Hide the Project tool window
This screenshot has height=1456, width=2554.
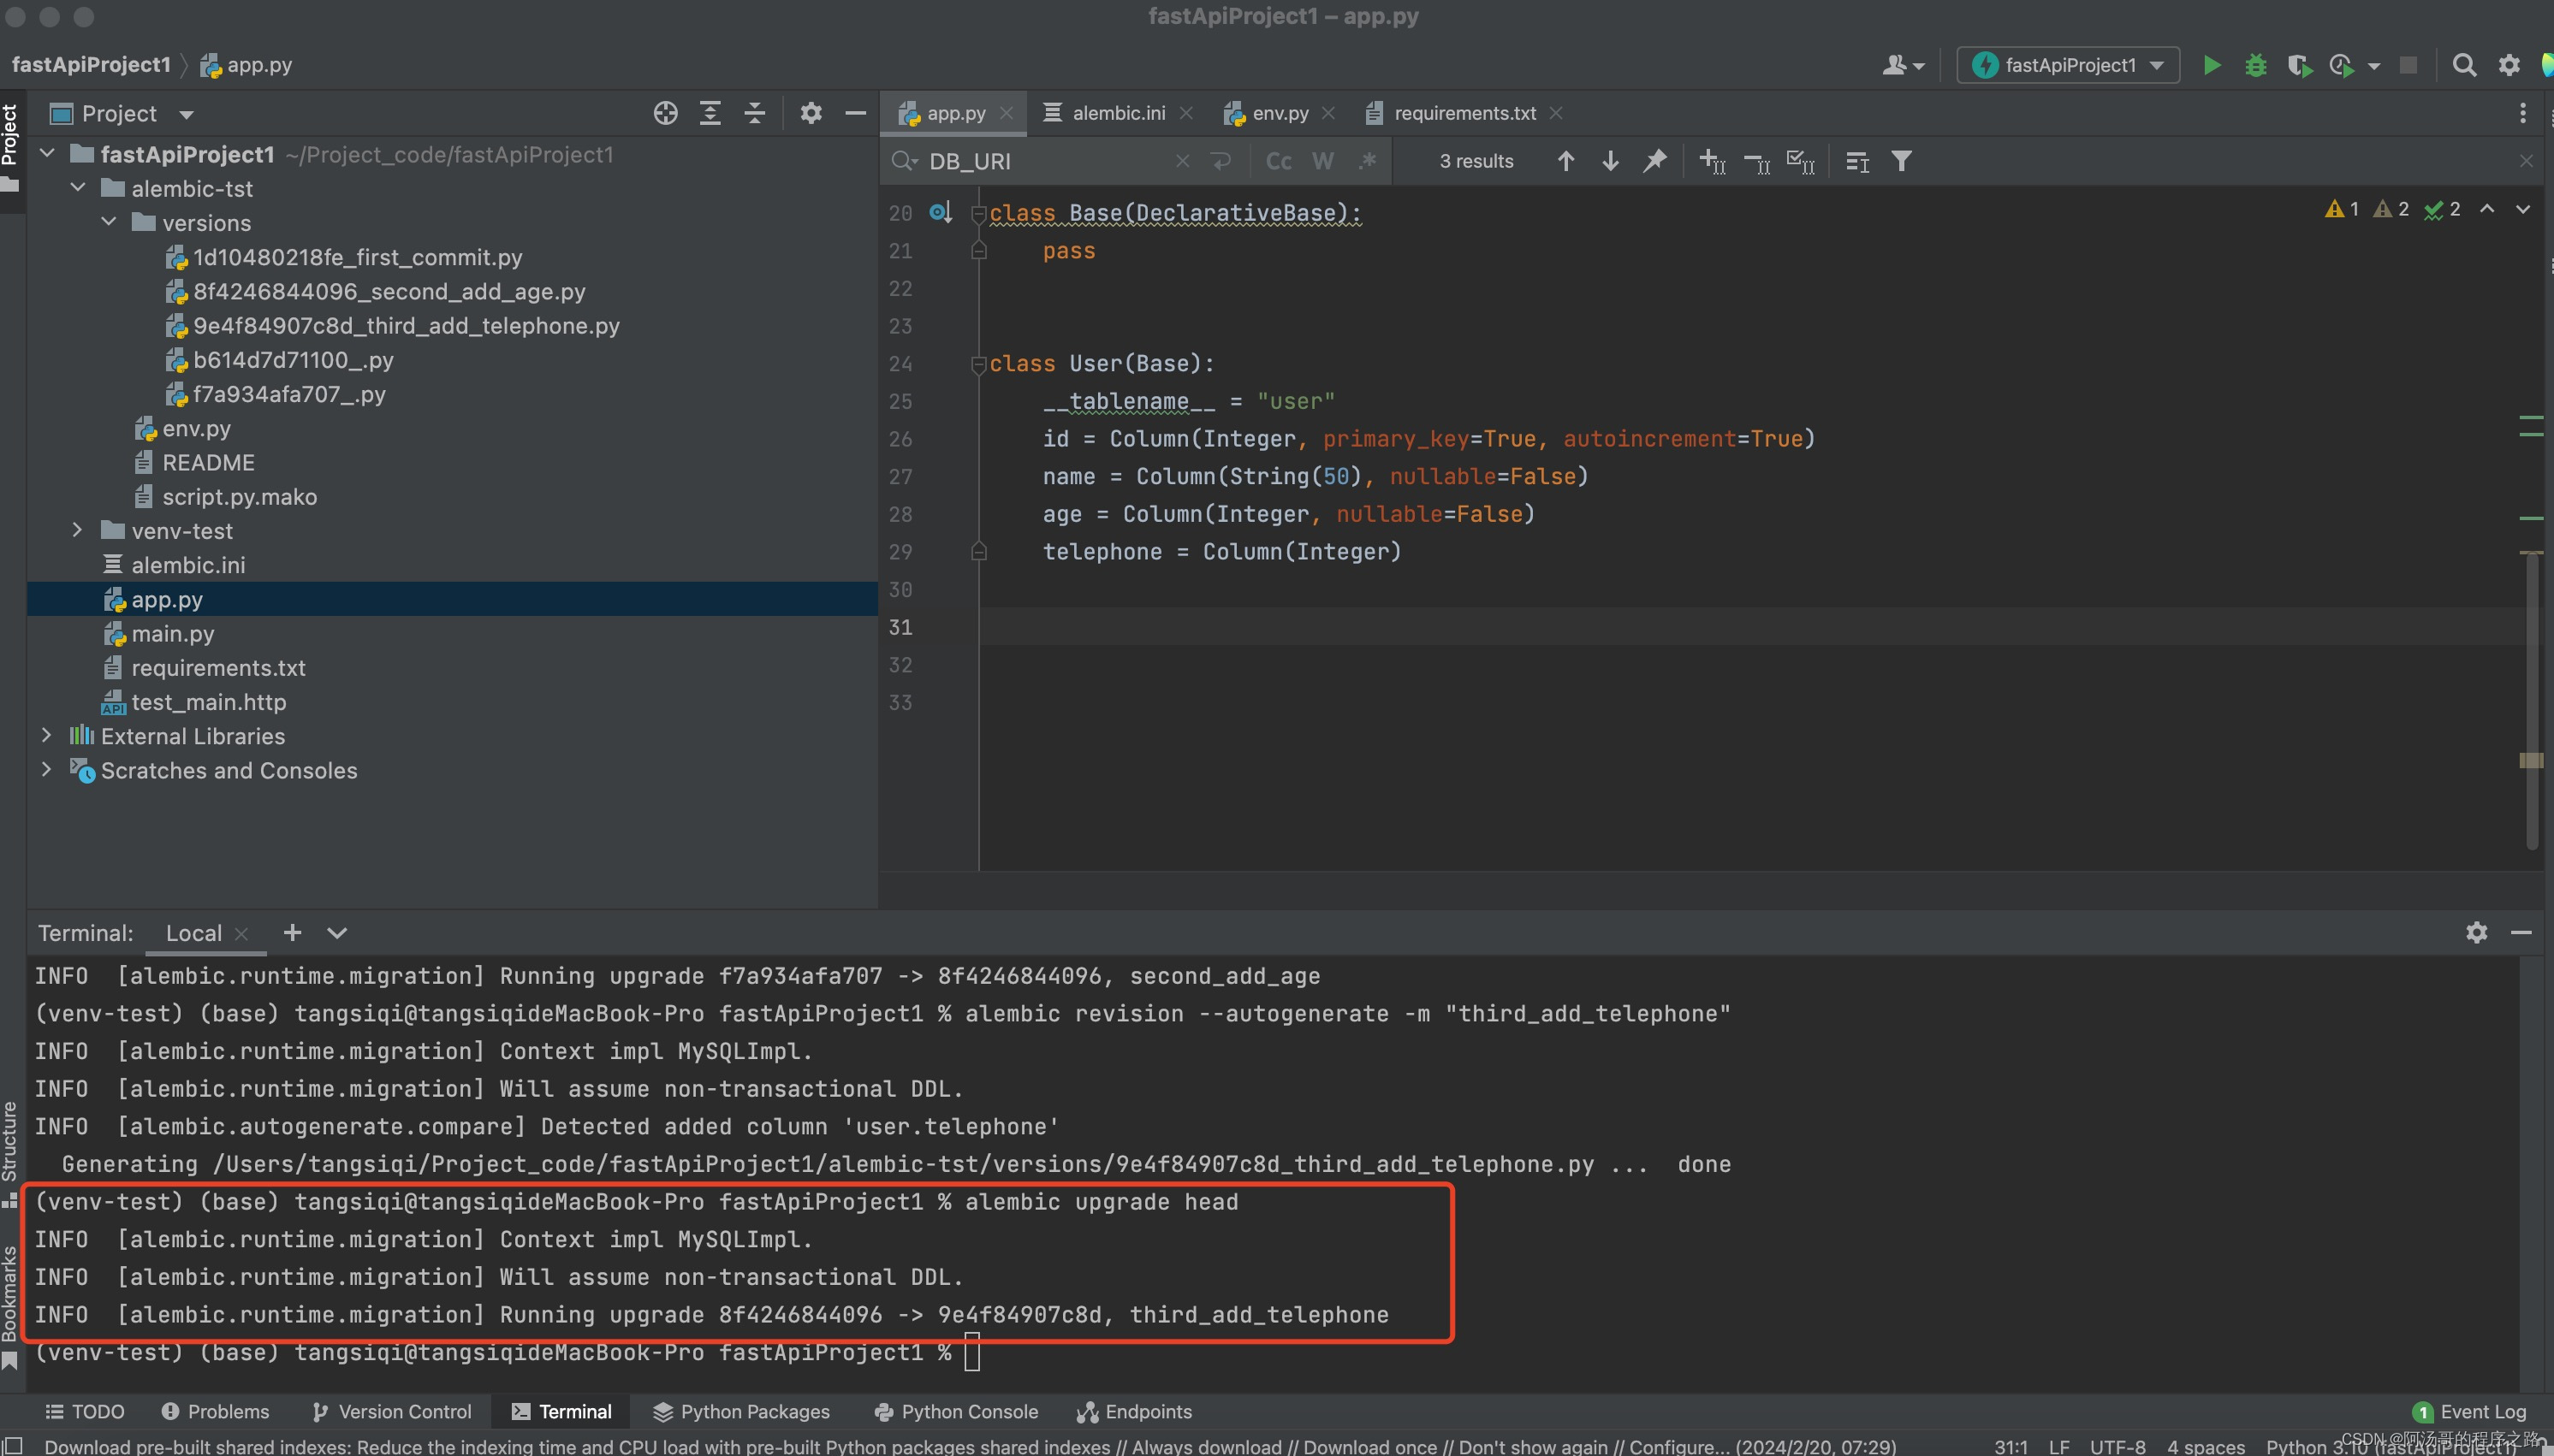point(855,113)
